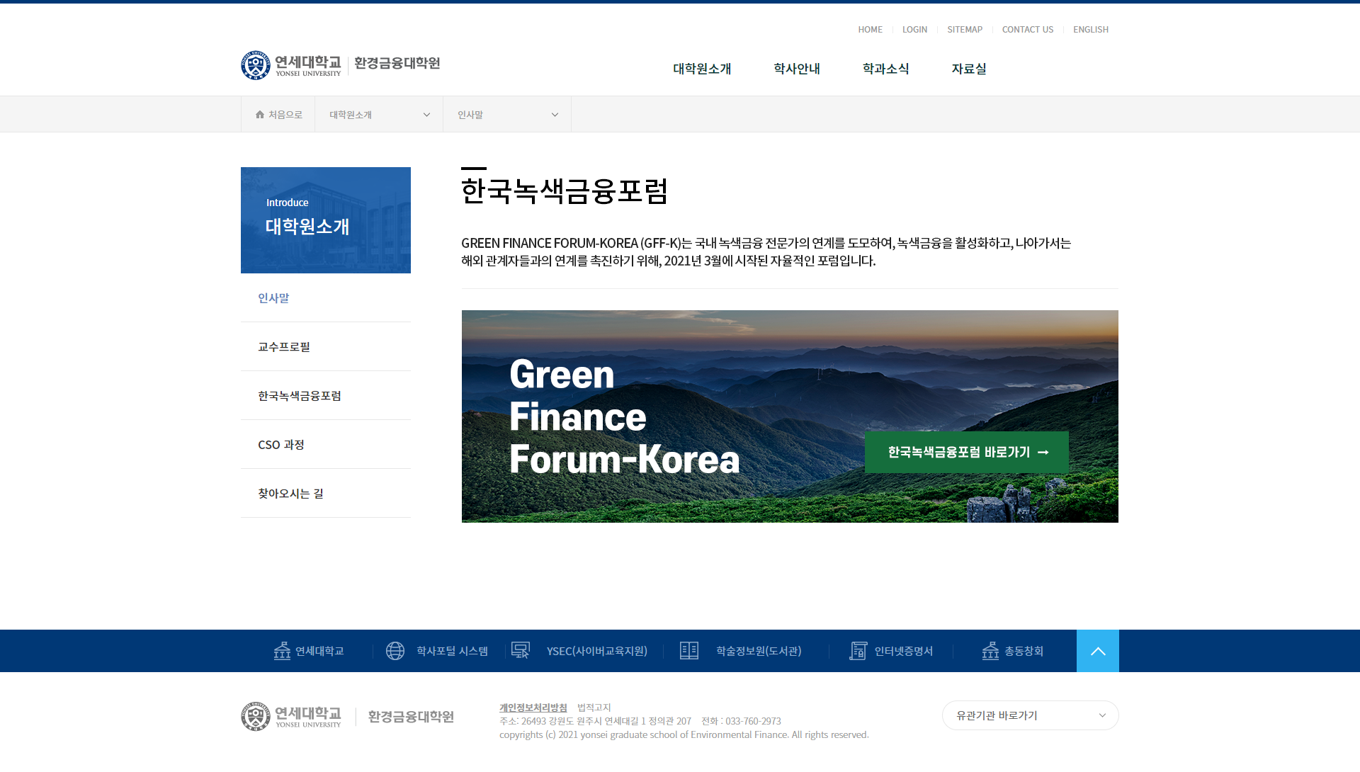The height and width of the screenshot is (772, 1360).
Task: Expand the 인사말 breadcrumb dropdown
Action: 507,115
